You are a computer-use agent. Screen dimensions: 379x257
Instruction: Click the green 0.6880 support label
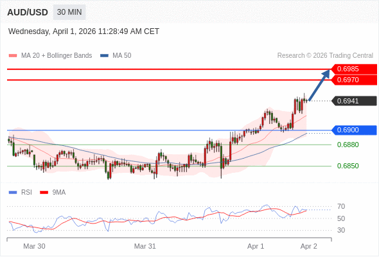pyautogui.click(x=348, y=145)
